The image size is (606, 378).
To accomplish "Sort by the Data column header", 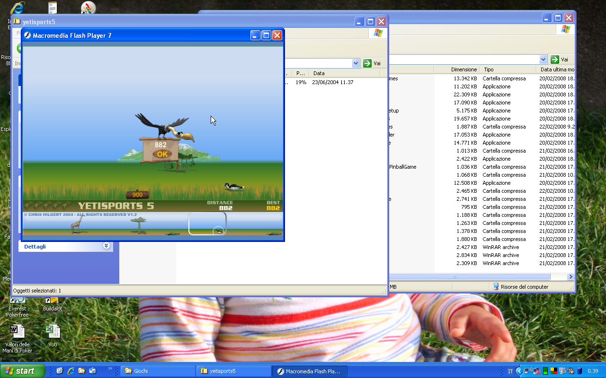I will (345, 73).
